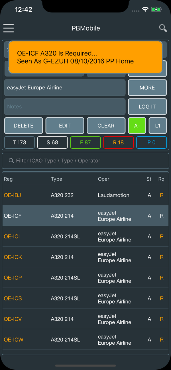Click the easyJet operator cell for OE-ICV
This screenshot has width=171, height=370.
[115, 319]
